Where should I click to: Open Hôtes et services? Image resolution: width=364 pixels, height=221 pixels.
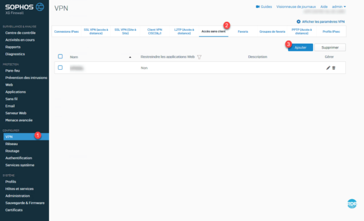[19, 189]
